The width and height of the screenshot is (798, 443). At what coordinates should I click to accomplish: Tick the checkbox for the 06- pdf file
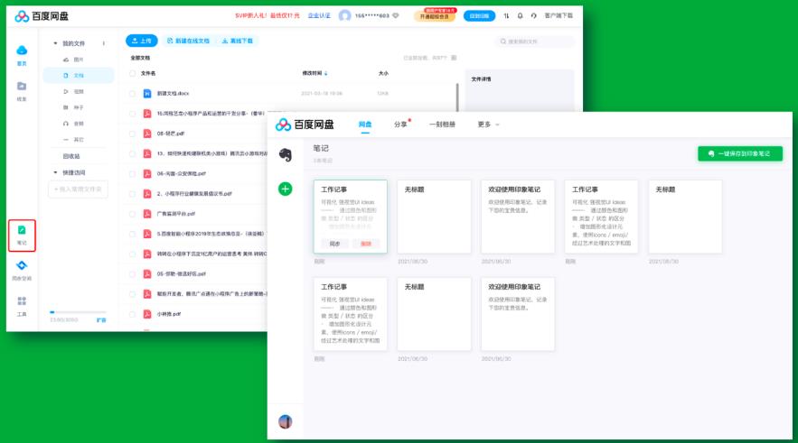(x=132, y=174)
